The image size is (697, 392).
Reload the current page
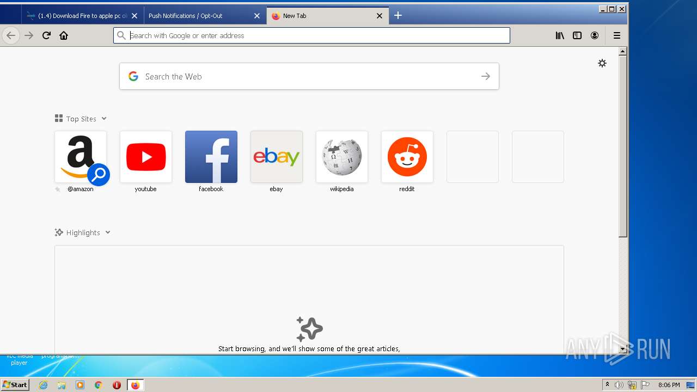(46, 35)
